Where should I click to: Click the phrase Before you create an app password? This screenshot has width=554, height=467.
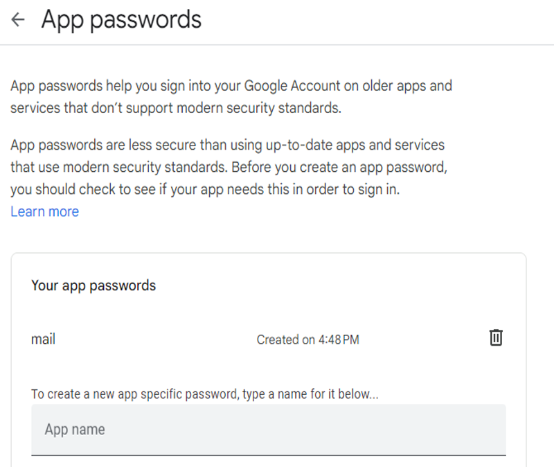point(339,167)
